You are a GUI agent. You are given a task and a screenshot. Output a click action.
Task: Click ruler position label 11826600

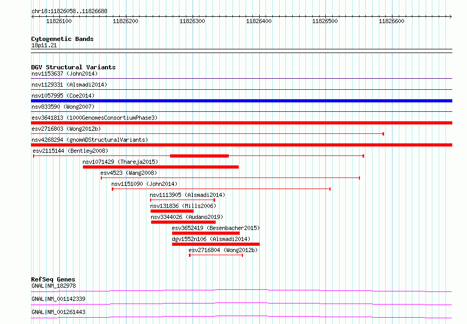391,21
